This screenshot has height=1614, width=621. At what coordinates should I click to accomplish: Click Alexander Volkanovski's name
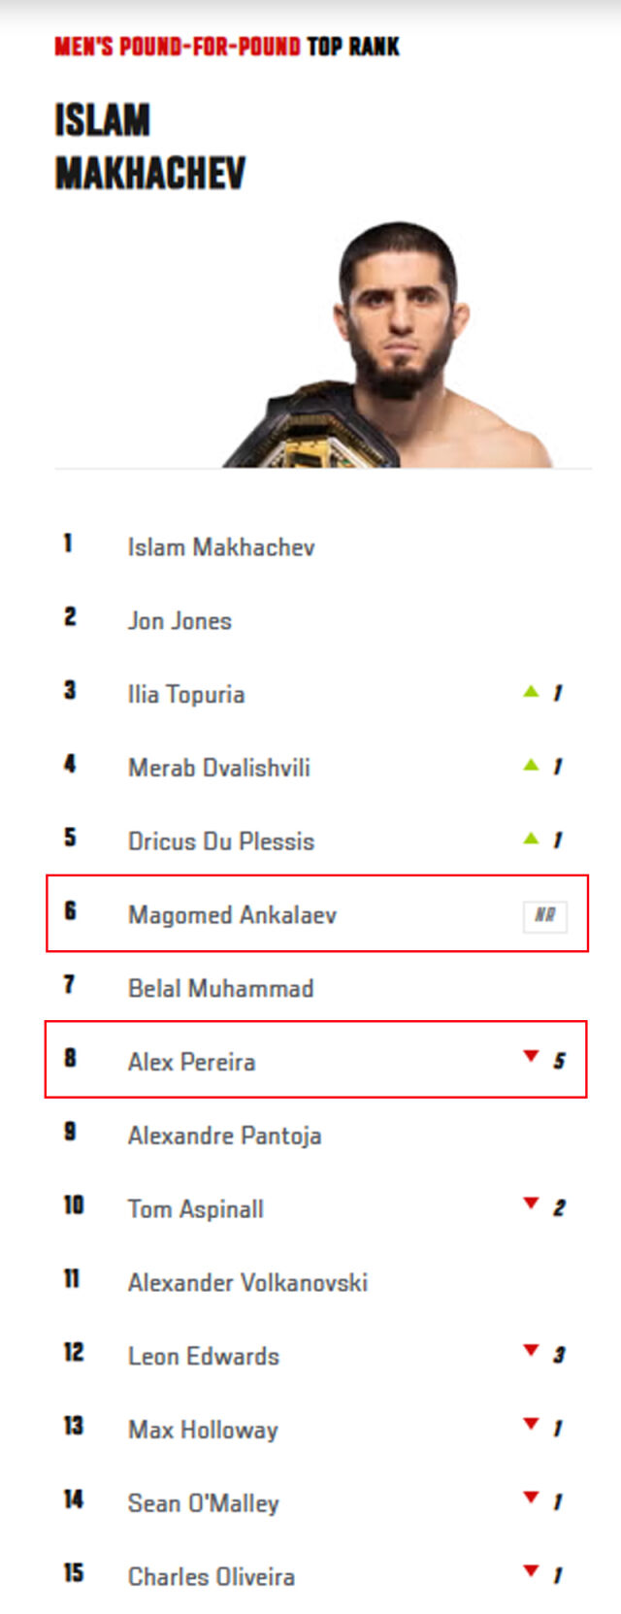coord(247,1283)
